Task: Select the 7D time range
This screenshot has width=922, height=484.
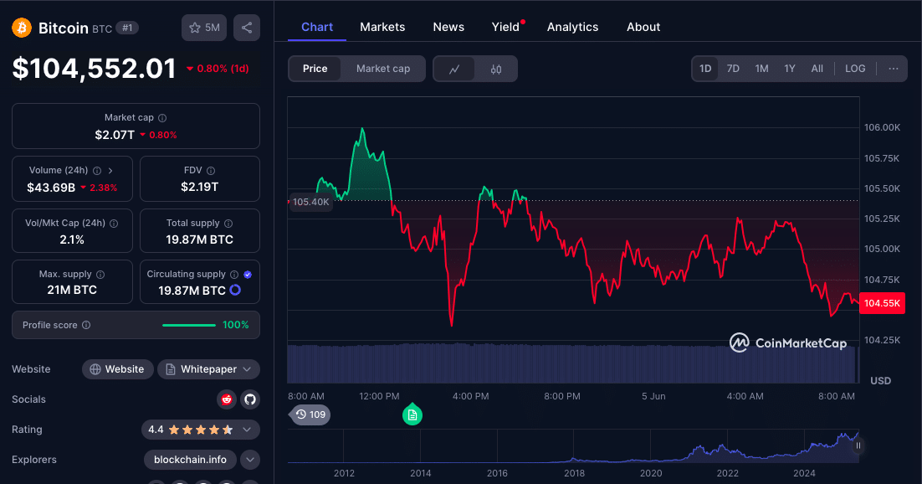Action: tap(733, 69)
